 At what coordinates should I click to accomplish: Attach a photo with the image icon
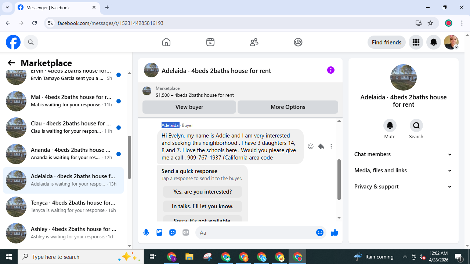tap(159, 232)
